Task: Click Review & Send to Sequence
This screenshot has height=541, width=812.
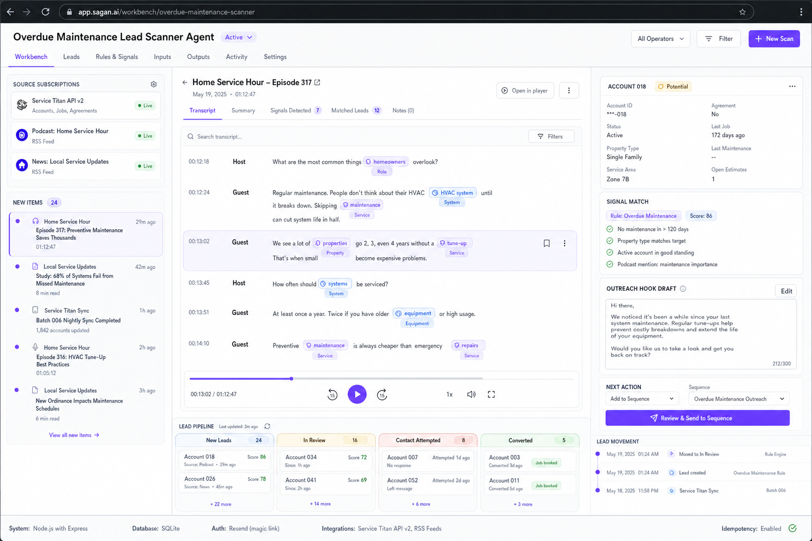Action: 697,418
